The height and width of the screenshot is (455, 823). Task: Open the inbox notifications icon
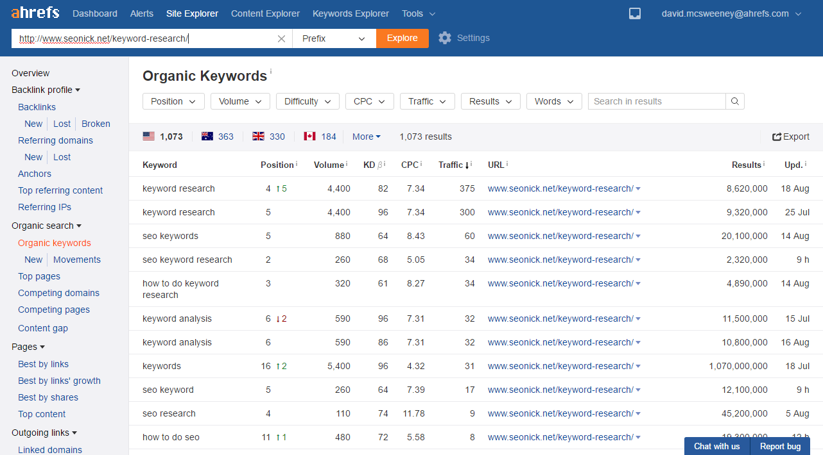pos(635,13)
